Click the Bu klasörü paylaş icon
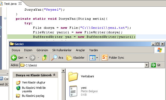166x100 pixels. [x=18, y=96]
